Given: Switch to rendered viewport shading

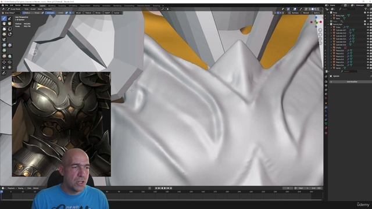Looking at the screenshot, I should (x=318, y=9).
